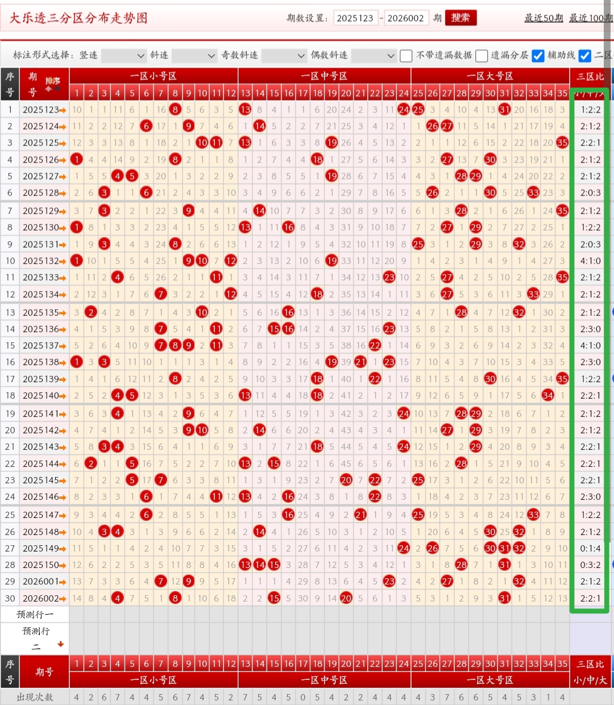
Task: Click the orange arrow beside issue 2025140
Action: pos(63,396)
